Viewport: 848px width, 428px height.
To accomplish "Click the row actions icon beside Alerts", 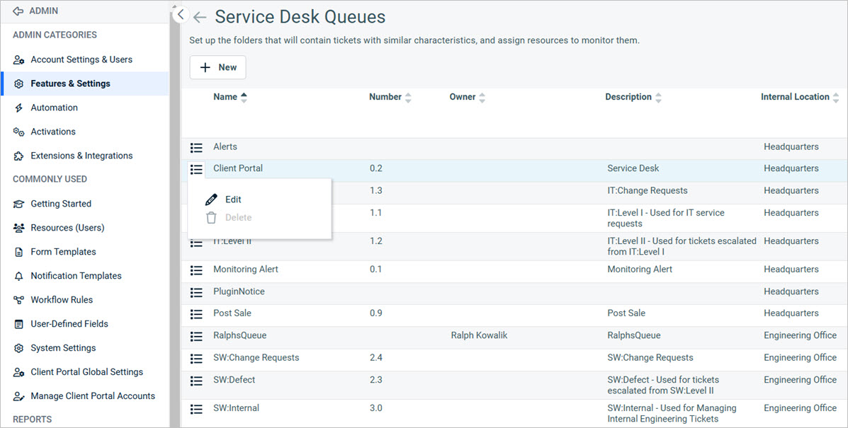I will [x=196, y=147].
